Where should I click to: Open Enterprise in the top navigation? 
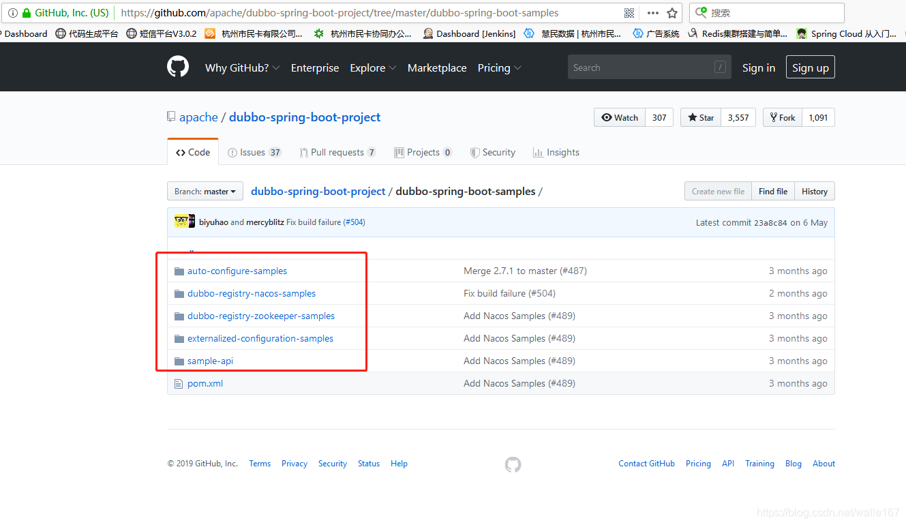click(x=315, y=67)
